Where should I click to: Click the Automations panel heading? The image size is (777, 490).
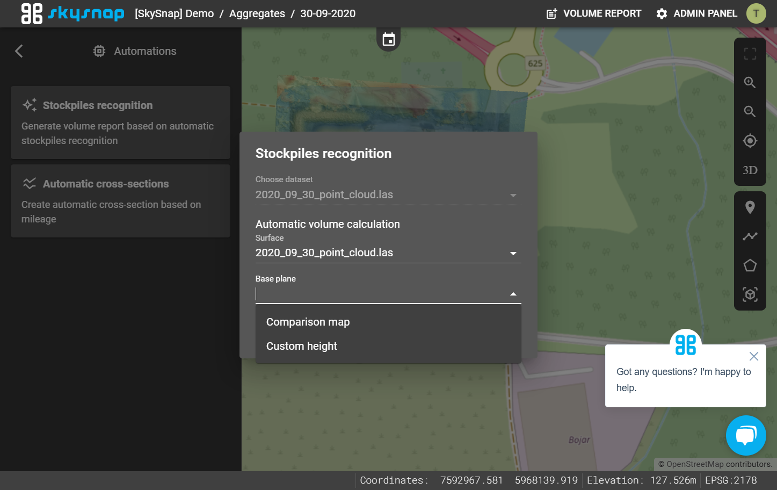click(x=135, y=51)
